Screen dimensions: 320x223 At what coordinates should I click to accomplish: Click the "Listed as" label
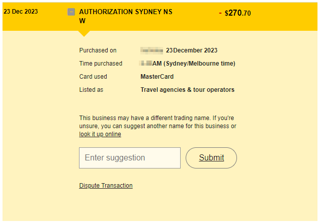click(x=91, y=90)
